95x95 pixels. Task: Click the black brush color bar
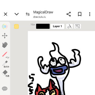[x=43, y=26]
